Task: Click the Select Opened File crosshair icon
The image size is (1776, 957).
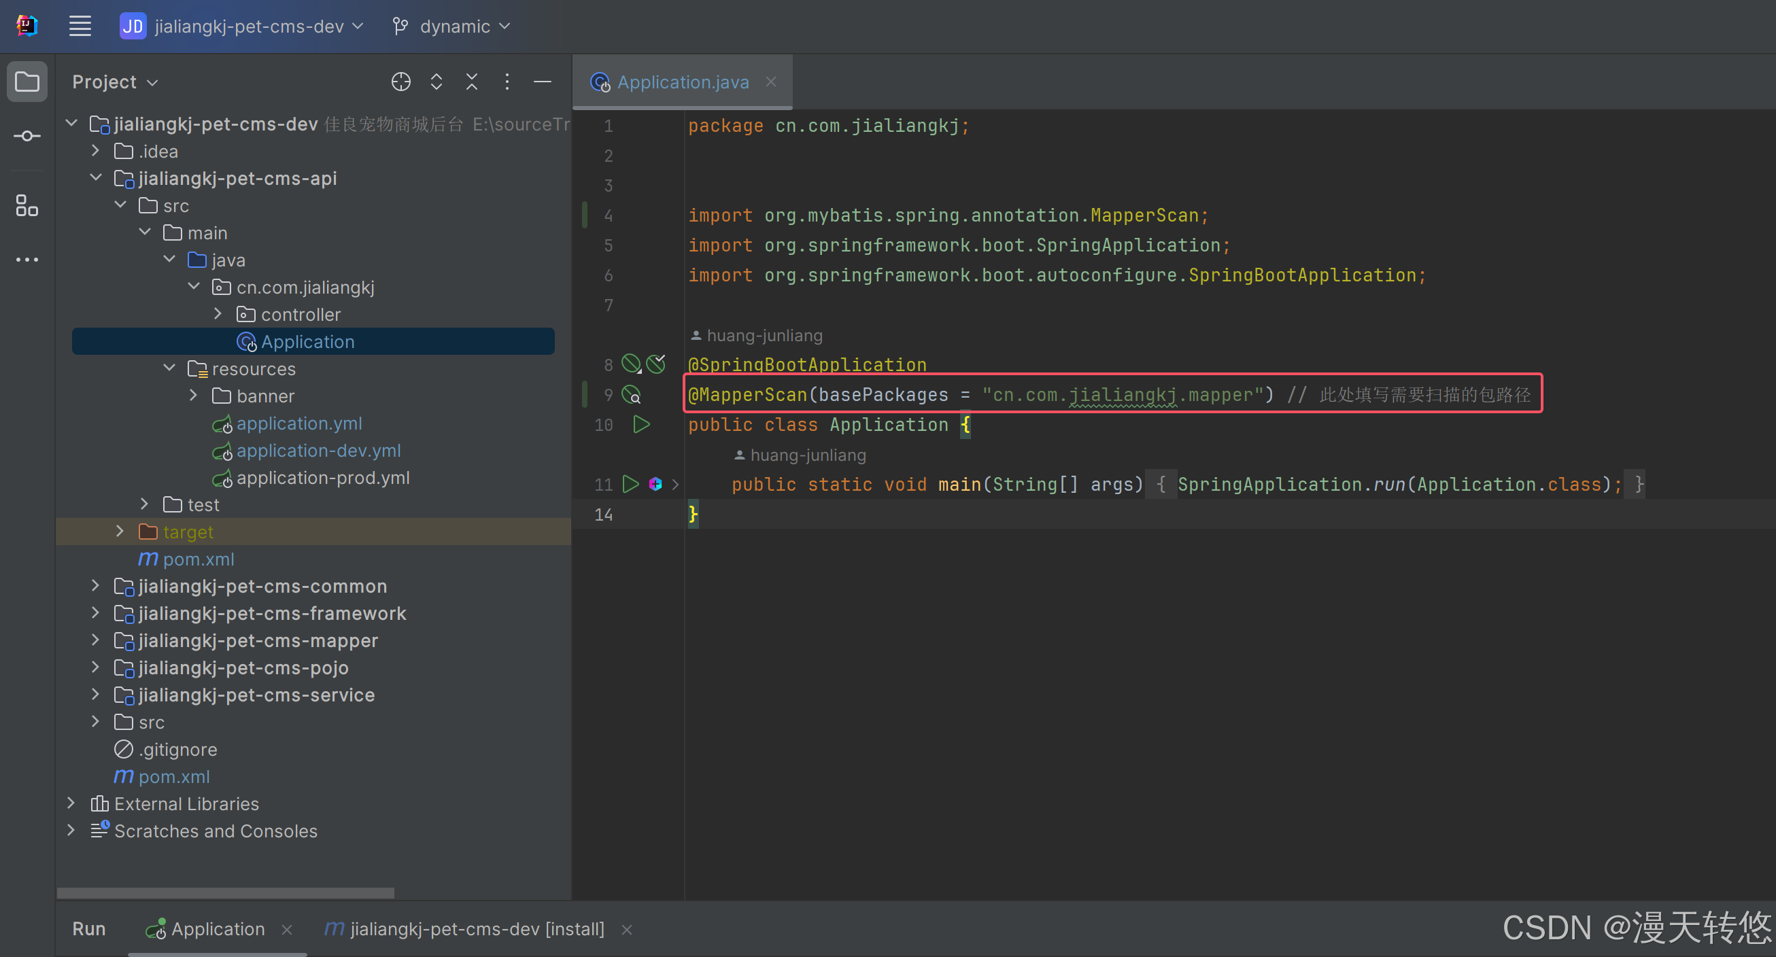Action: click(400, 82)
